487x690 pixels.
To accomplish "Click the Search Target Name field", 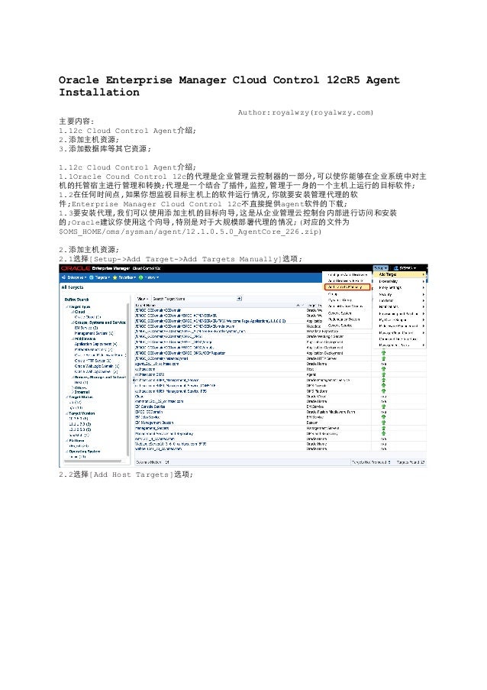I will (195, 298).
